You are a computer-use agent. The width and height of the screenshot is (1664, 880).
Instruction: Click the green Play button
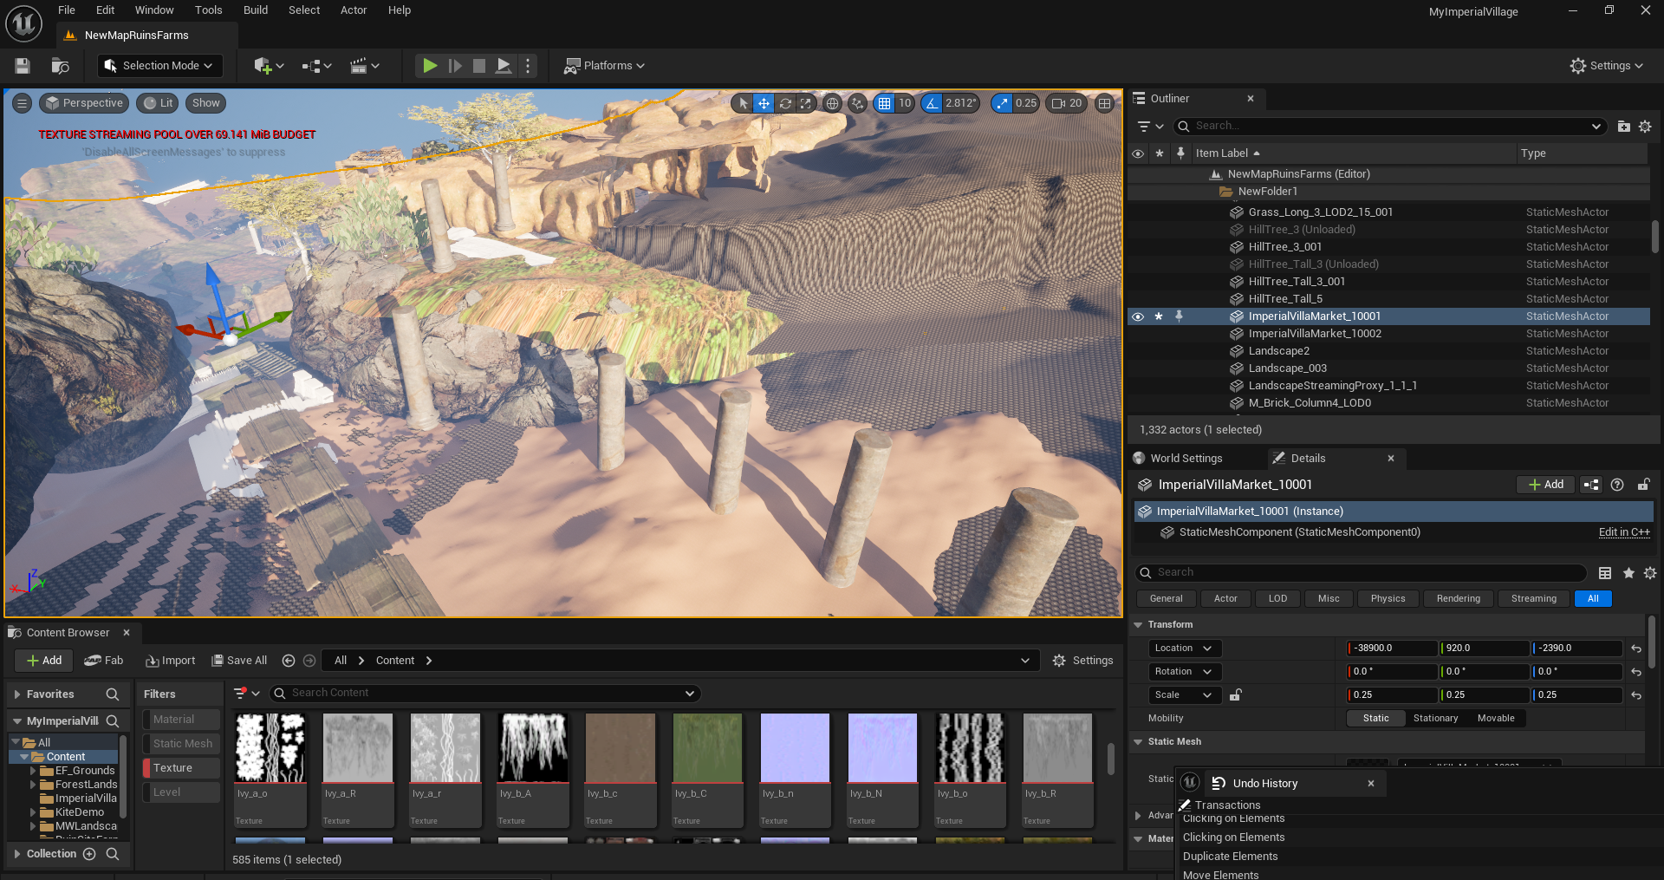coord(429,66)
